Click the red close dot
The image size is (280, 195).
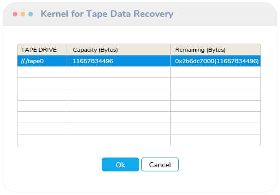pyautogui.click(x=15, y=14)
